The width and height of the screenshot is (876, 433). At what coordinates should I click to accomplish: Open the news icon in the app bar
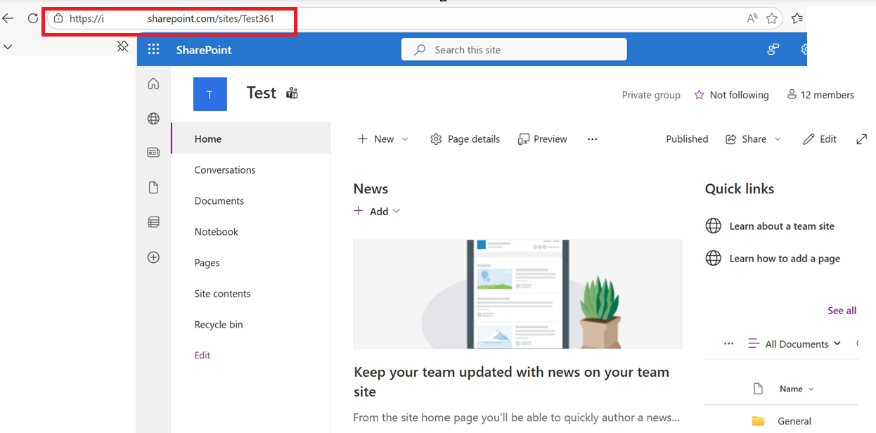[153, 153]
